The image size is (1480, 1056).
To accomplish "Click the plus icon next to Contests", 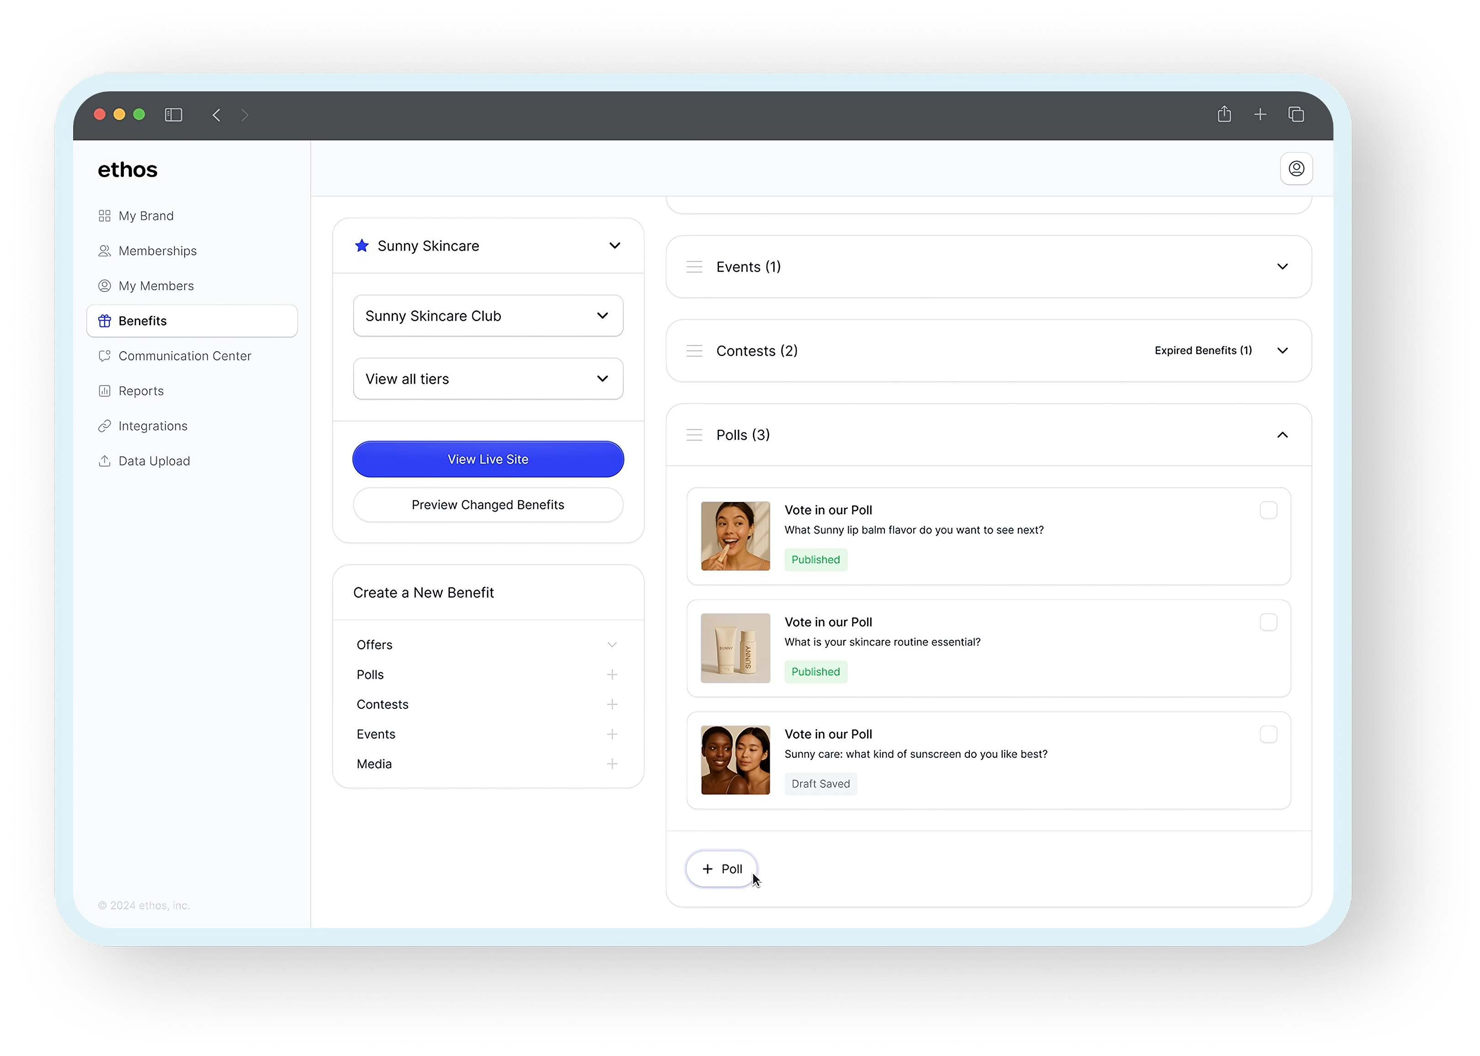I will click(x=612, y=704).
